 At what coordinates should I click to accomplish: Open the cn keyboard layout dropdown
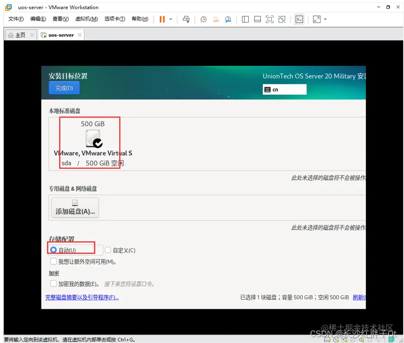click(284, 89)
